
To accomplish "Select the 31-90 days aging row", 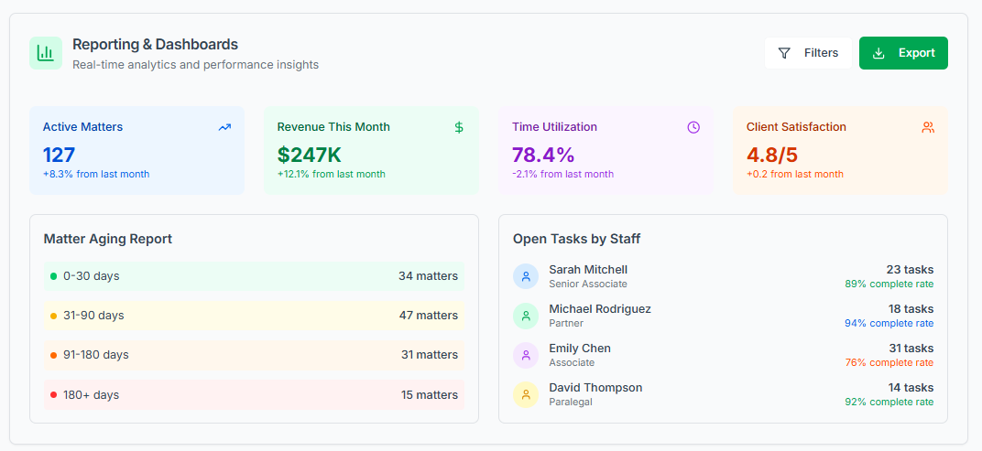I will pyautogui.click(x=254, y=316).
